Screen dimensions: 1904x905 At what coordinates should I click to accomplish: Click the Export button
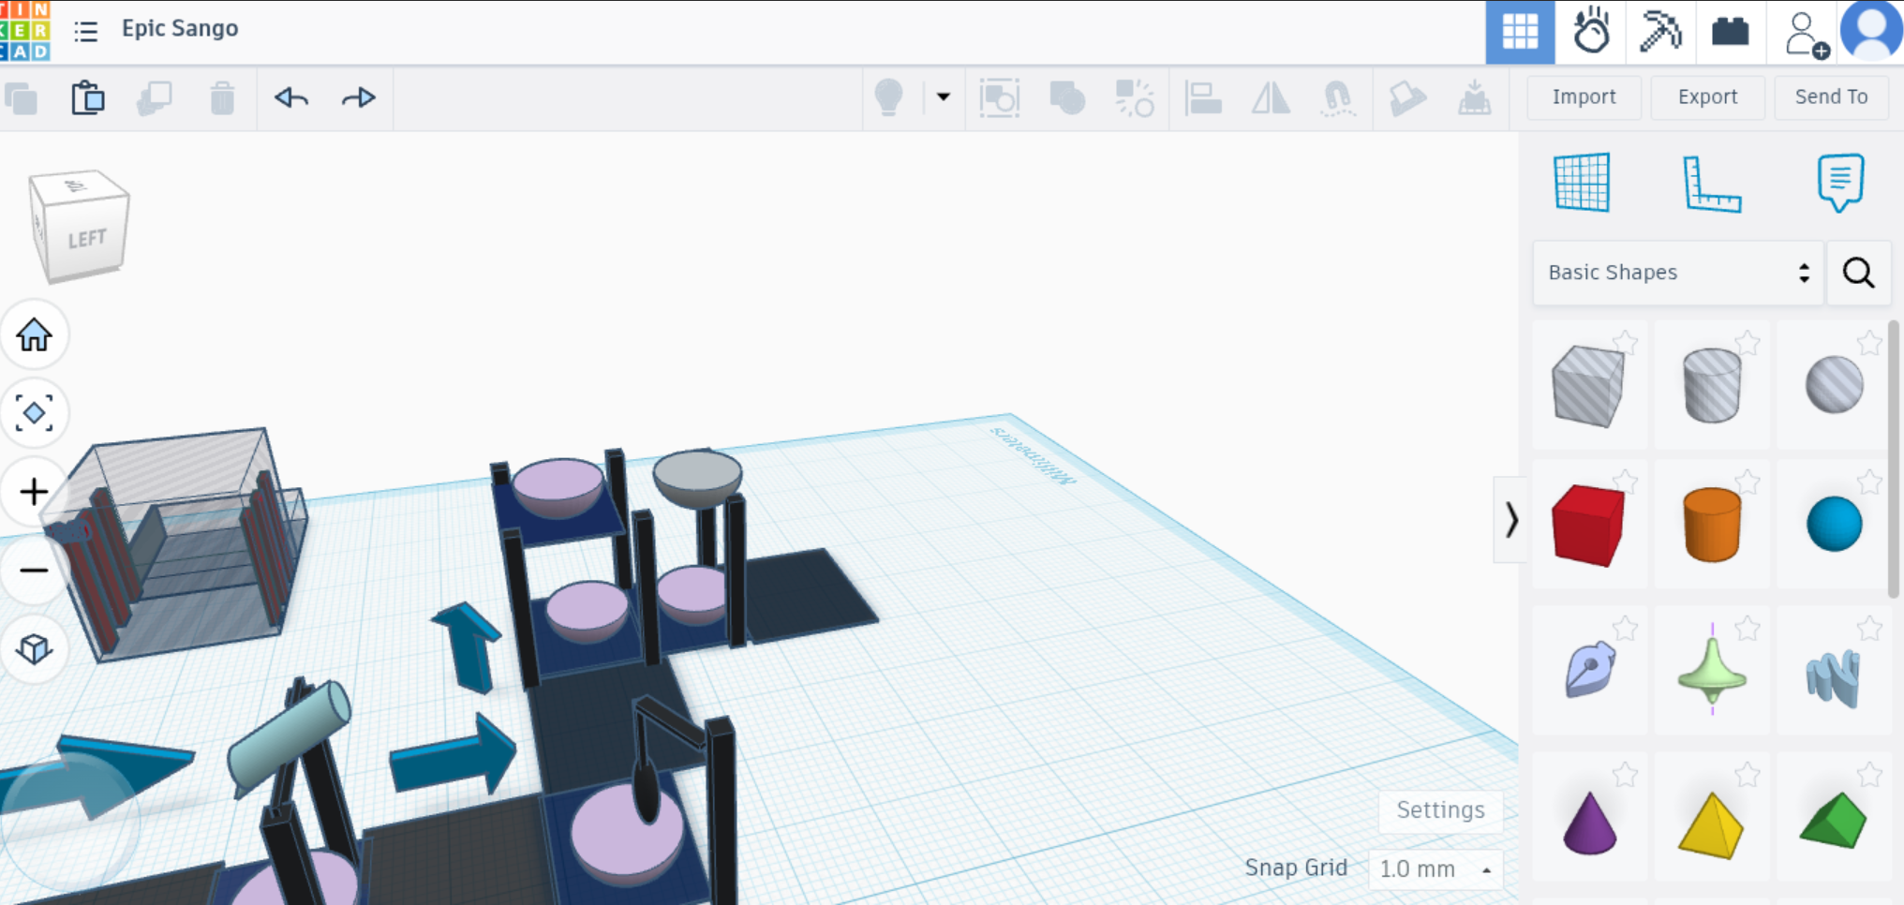coord(1707,97)
